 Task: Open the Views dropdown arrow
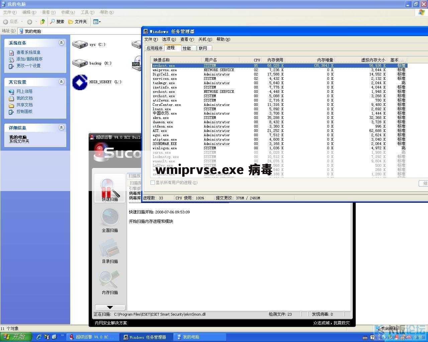tap(100, 22)
